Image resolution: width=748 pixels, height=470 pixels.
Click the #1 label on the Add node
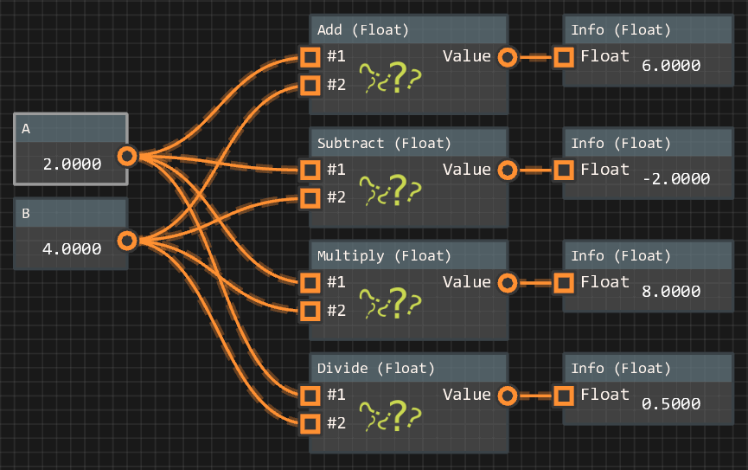(x=336, y=56)
